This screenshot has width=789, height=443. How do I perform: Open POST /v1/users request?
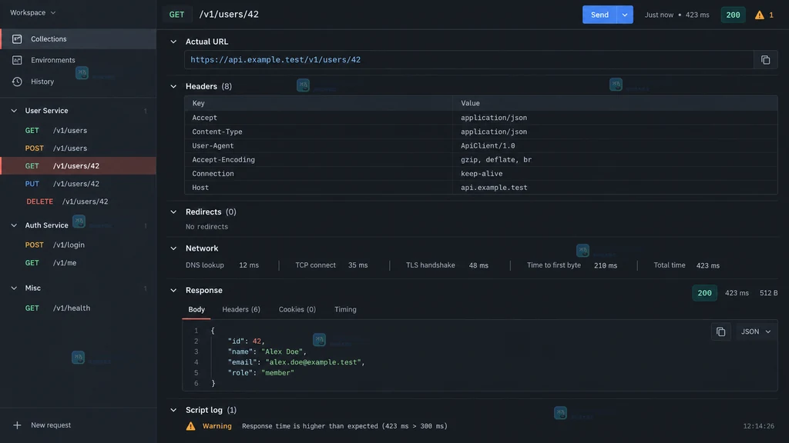pyautogui.click(x=78, y=148)
